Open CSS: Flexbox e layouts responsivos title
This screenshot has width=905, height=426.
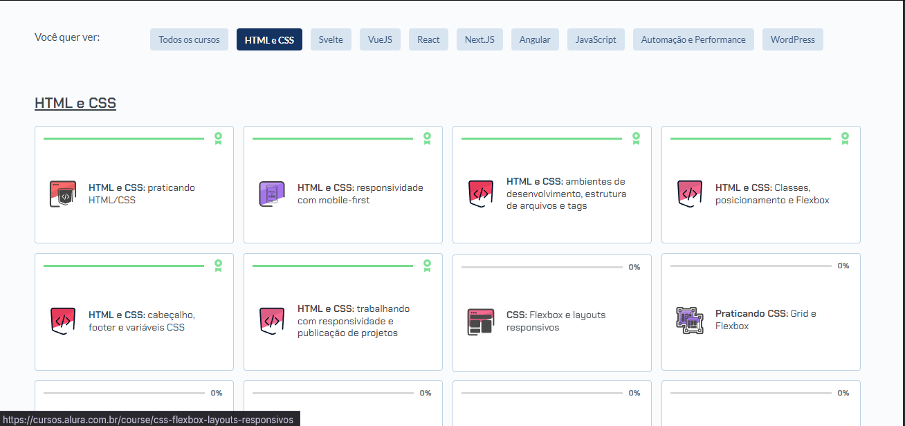pos(556,321)
